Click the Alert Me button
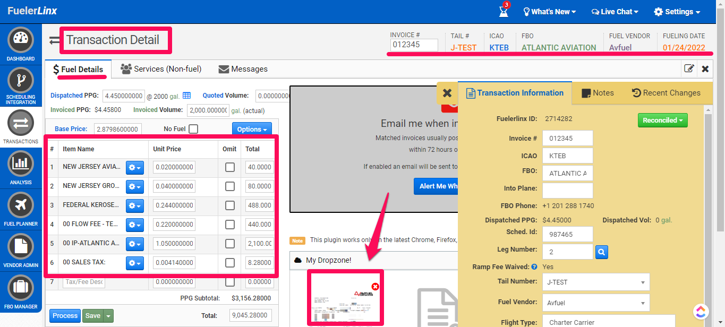This screenshot has width=725, height=327. (x=437, y=186)
